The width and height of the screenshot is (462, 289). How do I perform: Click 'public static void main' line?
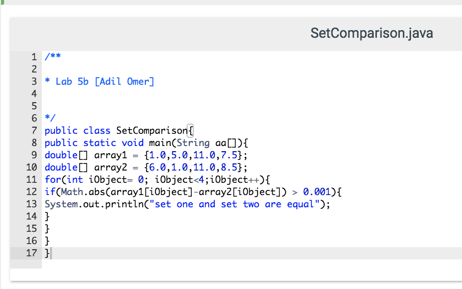coord(146,143)
